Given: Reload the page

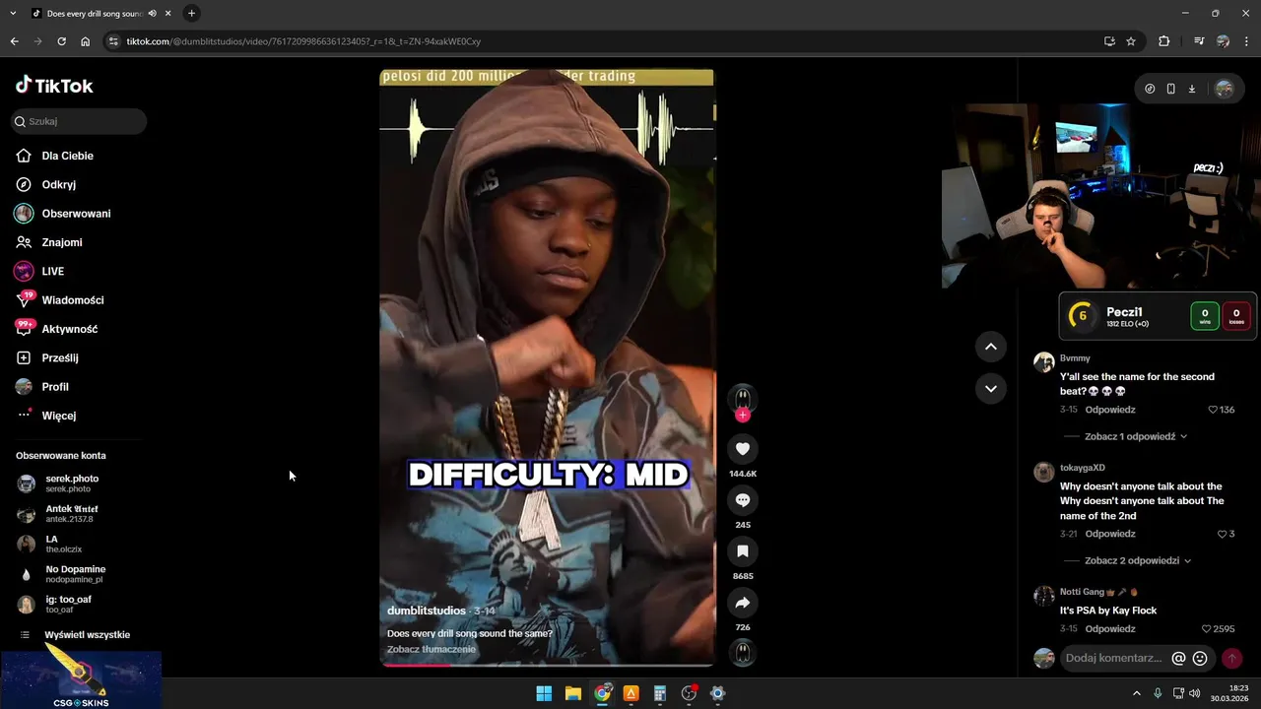Looking at the screenshot, I should pyautogui.click(x=61, y=41).
